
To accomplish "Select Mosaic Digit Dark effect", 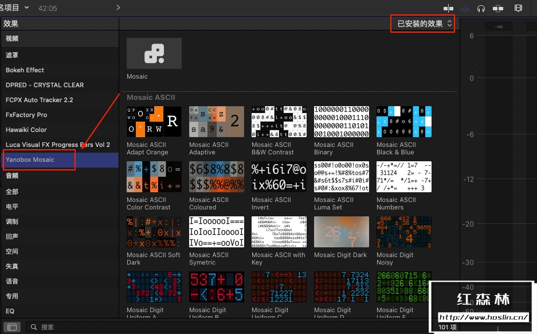I will pyautogui.click(x=342, y=232).
